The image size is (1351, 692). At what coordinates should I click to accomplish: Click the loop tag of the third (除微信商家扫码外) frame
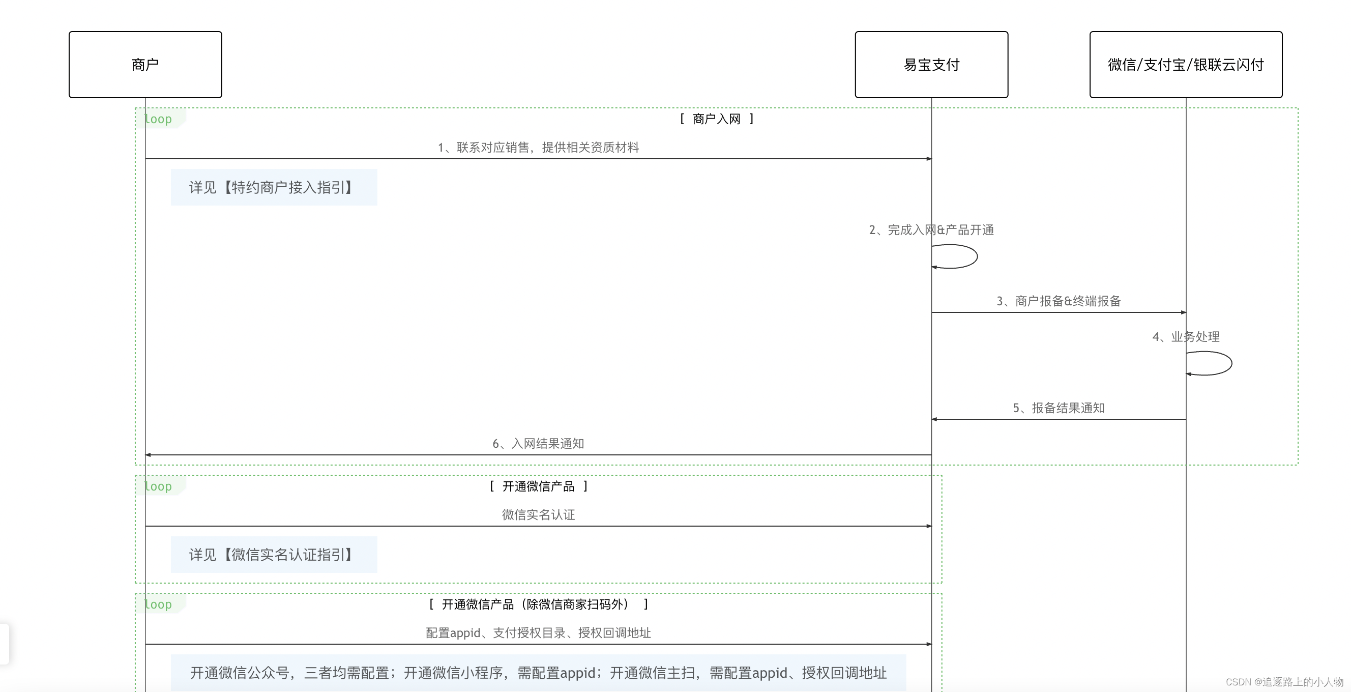click(159, 604)
